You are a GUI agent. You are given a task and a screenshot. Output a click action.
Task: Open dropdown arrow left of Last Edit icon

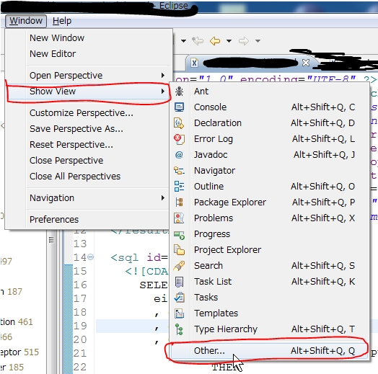pyautogui.click(x=184, y=41)
